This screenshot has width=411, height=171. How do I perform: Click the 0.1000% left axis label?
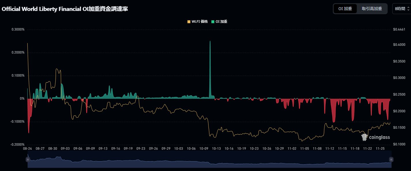[x=18, y=75]
